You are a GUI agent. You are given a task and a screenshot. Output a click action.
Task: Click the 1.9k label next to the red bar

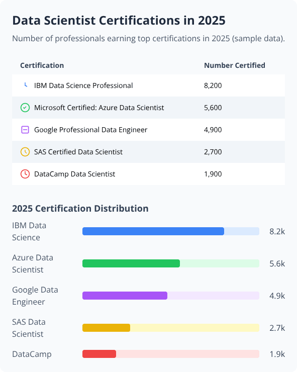[277, 354]
